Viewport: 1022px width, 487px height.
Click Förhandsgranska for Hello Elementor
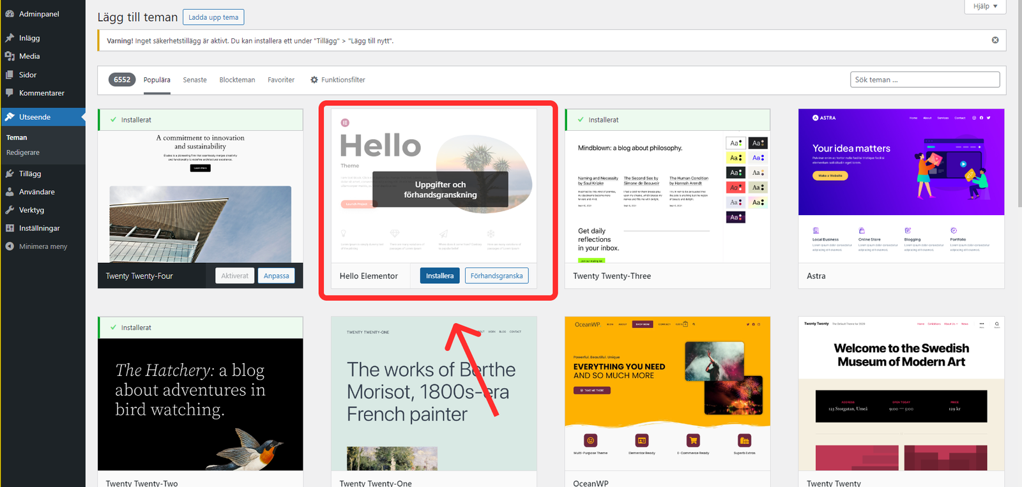click(496, 276)
